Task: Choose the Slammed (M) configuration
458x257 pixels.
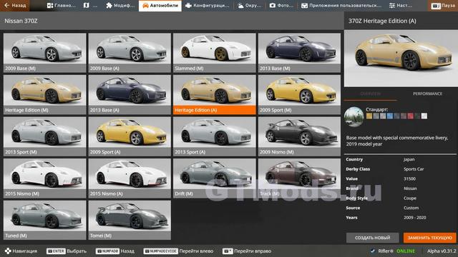Action: [215, 53]
